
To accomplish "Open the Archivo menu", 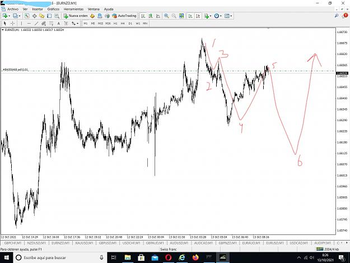I will [13, 9].
